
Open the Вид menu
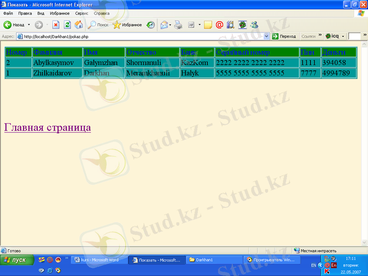tap(41, 13)
